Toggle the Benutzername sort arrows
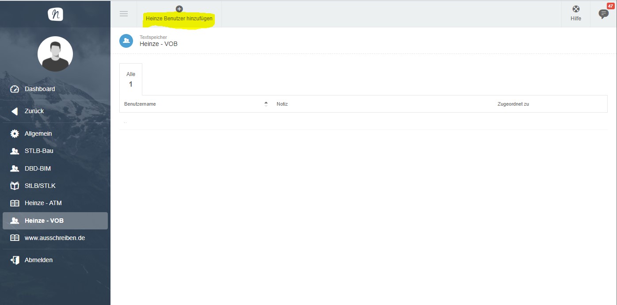 pos(266,104)
